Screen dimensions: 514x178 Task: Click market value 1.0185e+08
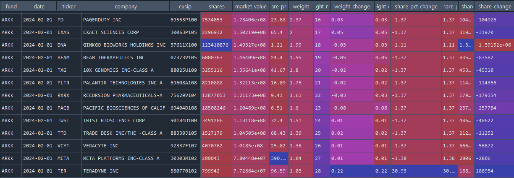251,146
